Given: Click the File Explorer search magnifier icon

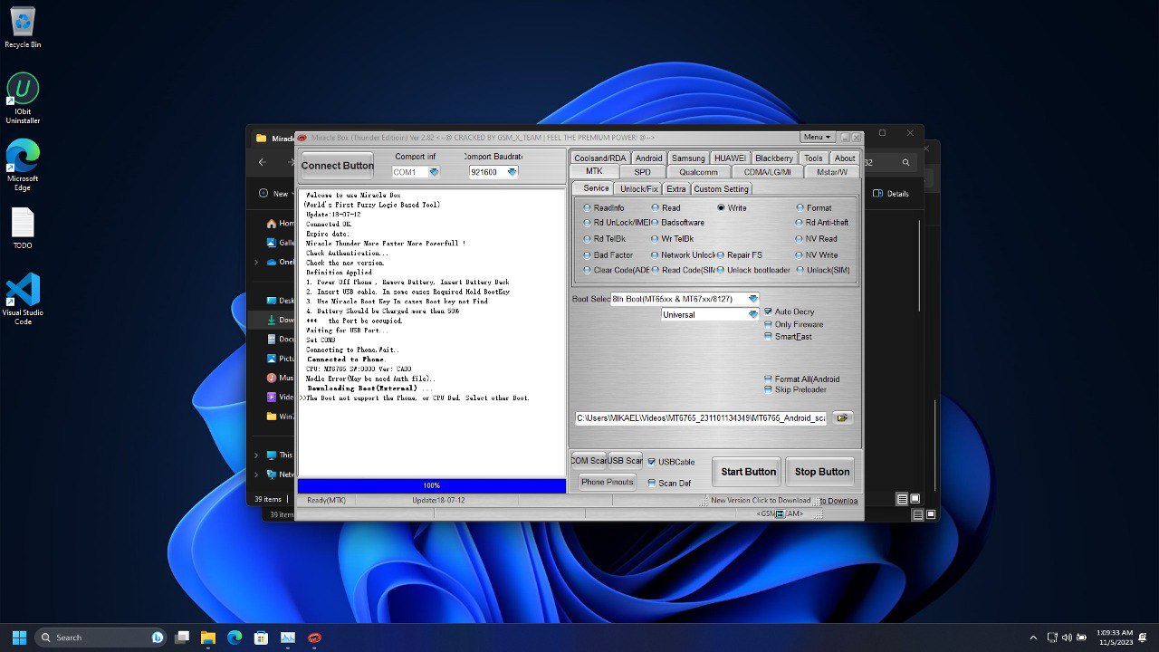Looking at the screenshot, I should (x=905, y=162).
